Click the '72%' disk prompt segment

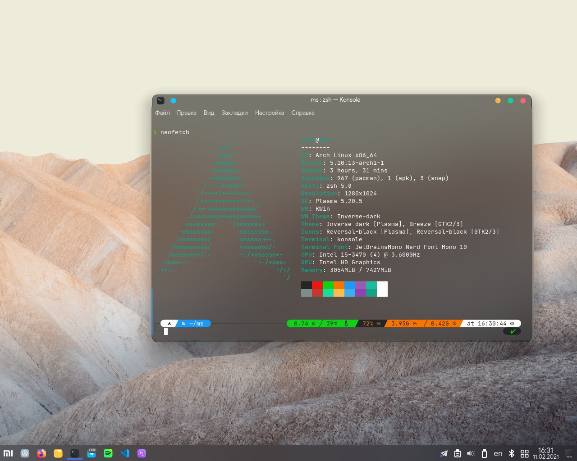pos(371,323)
